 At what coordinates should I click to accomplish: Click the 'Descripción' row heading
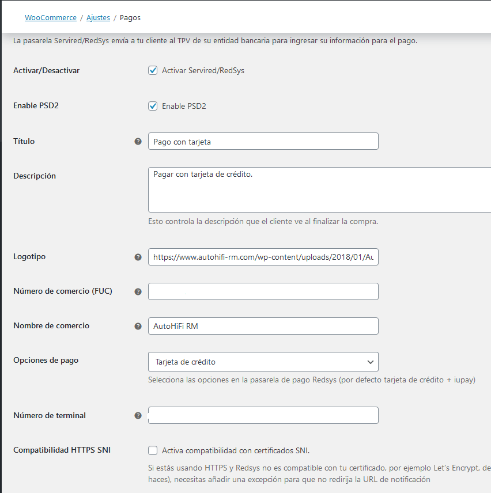35,176
